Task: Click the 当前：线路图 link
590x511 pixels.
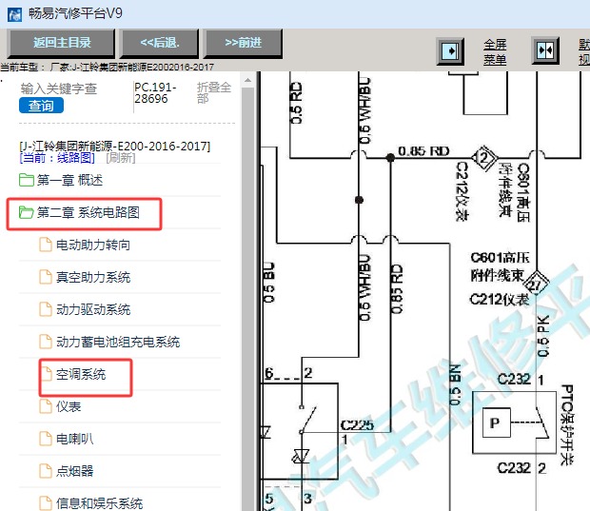Action: [57, 158]
